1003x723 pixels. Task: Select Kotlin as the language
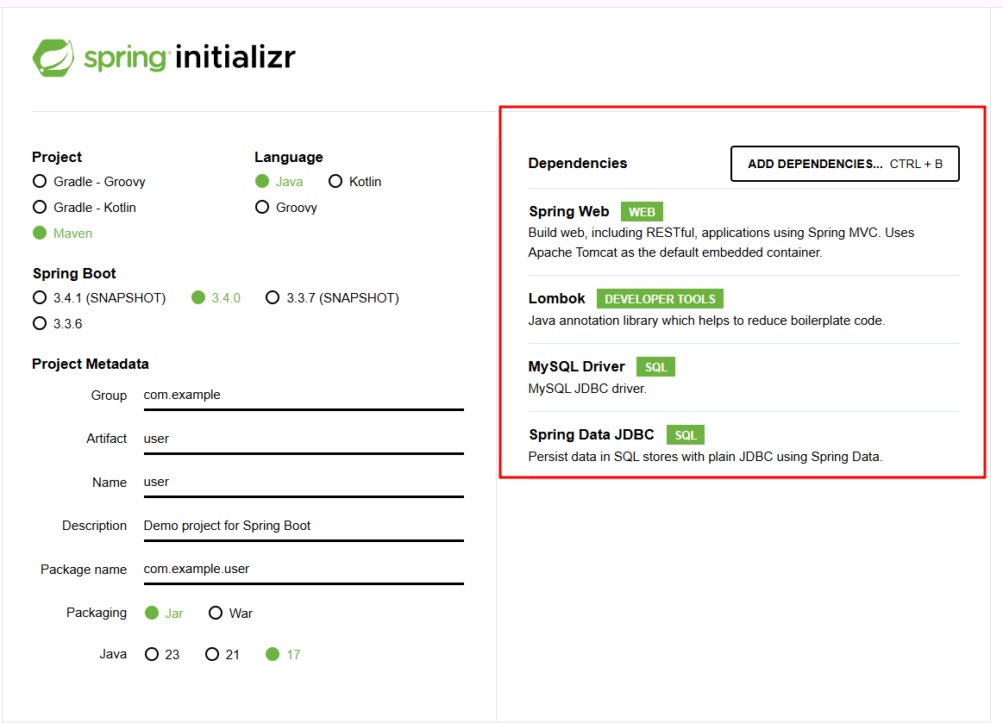pyautogui.click(x=355, y=182)
